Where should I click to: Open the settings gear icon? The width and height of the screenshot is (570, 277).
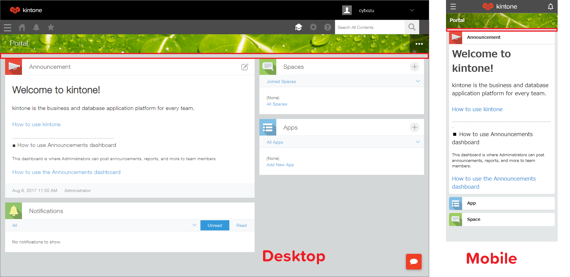pyautogui.click(x=313, y=27)
